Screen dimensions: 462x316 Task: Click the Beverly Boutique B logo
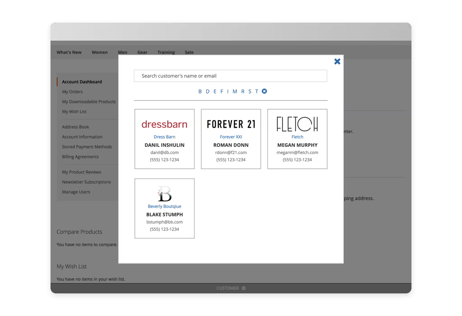pos(165,194)
